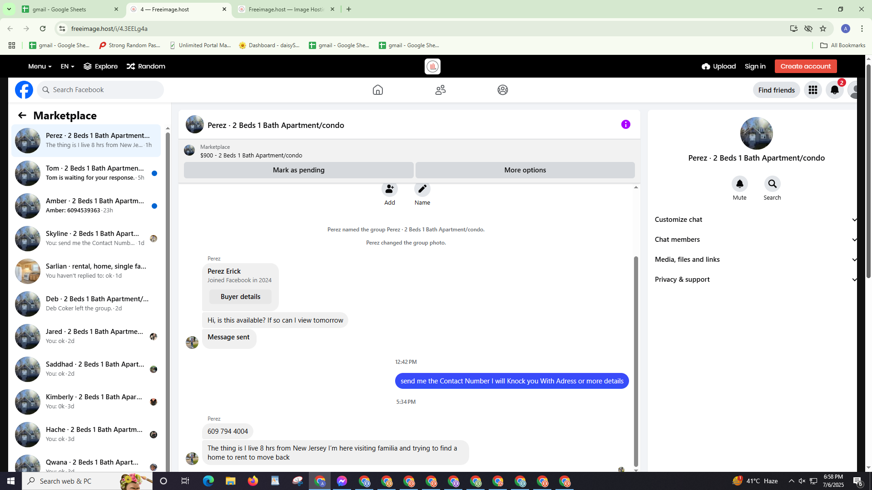Viewport: 872px width, 490px height.
Task: Switch to the Freeimage.host — Image Hosting tab
Action: pyautogui.click(x=286, y=9)
